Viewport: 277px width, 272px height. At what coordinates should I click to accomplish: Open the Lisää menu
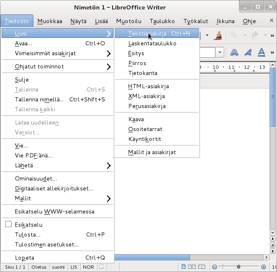tap(101, 21)
